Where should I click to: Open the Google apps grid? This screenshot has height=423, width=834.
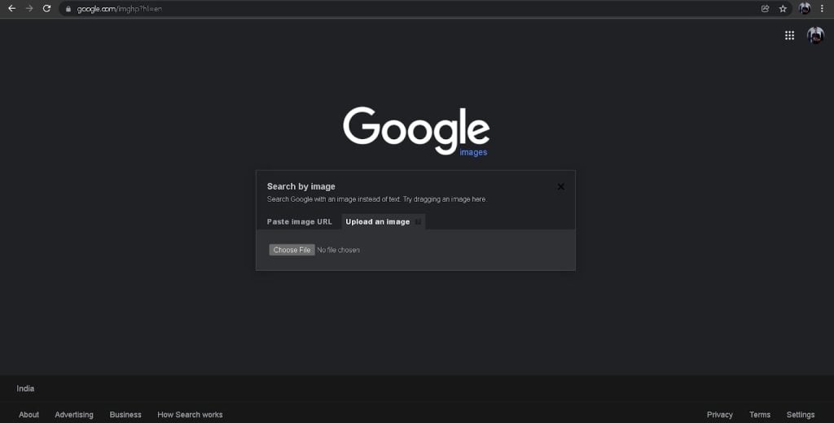790,35
